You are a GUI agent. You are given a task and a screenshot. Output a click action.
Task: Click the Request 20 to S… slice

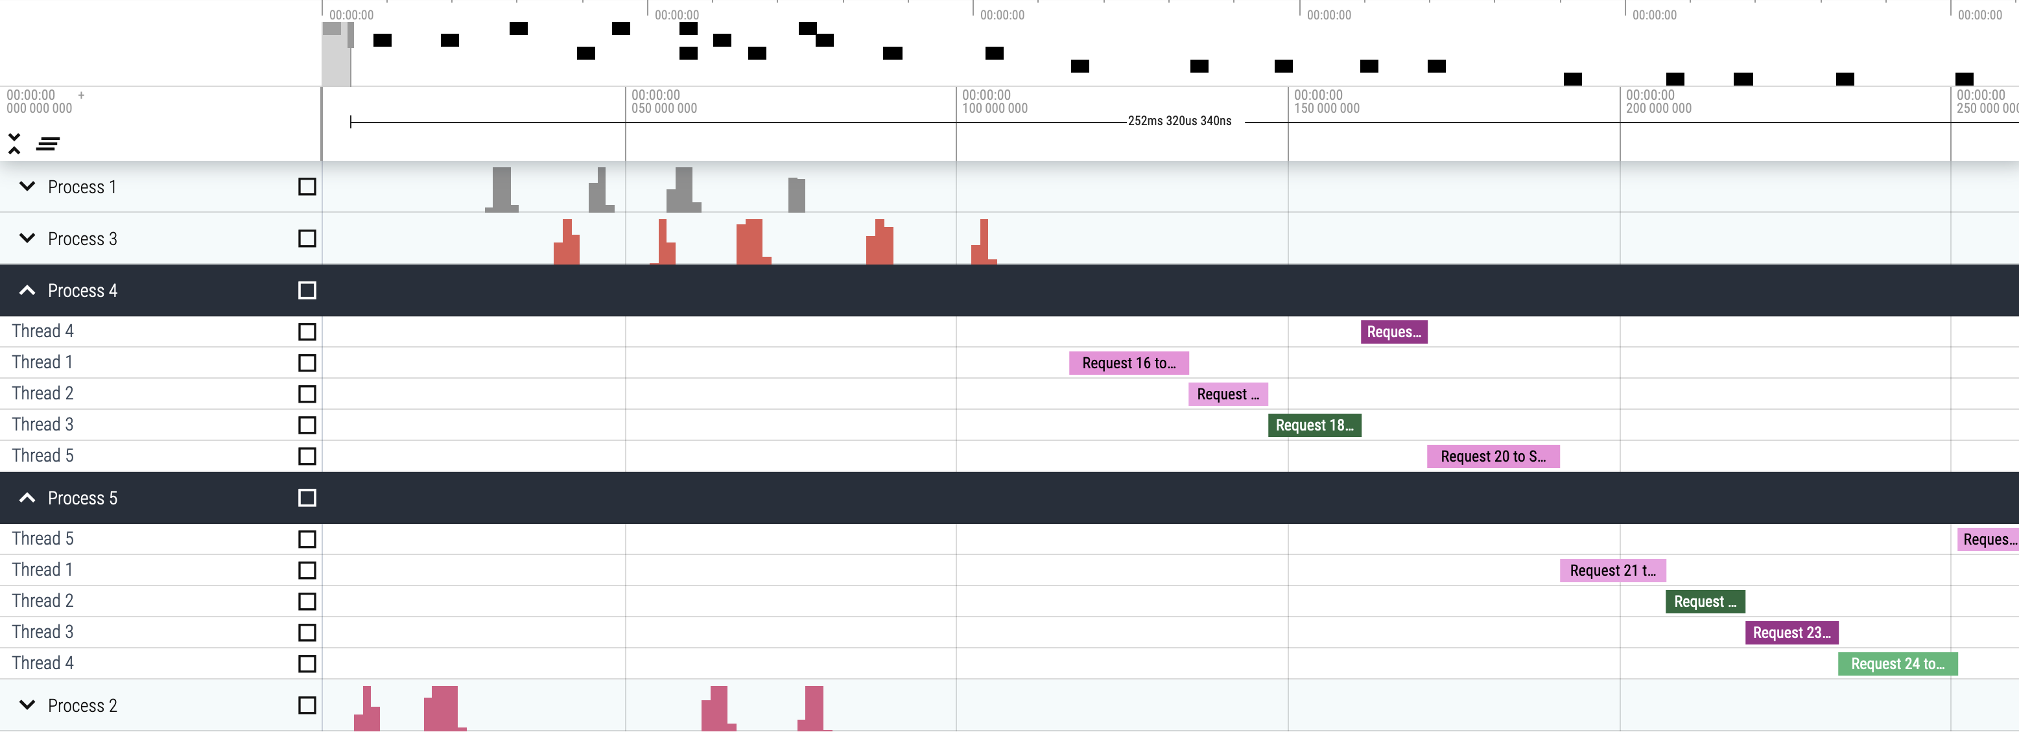click(x=1493, y=456)
